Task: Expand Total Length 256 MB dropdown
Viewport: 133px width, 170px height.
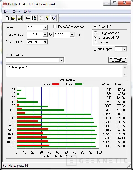Action: click(x=45, y=42)
